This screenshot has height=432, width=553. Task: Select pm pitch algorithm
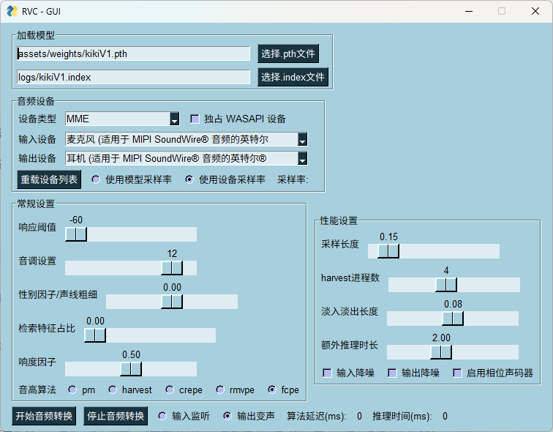click(x=72, y=390)
